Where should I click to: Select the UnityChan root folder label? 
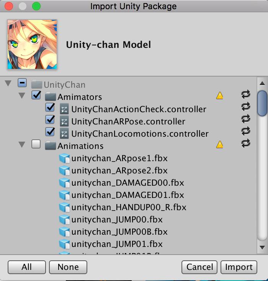pos(65,85)
